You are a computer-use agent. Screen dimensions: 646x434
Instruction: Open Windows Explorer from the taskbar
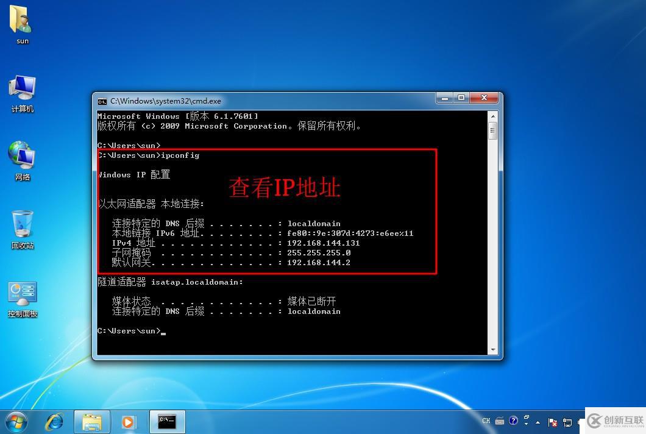pos(91,421)
